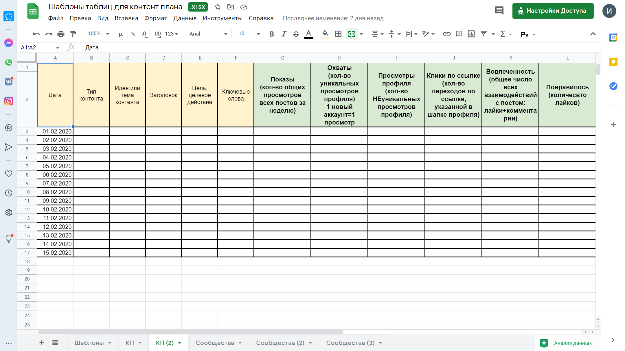Open the fill color bucket picker
The width and height of the screenshot is (625, 351).
pyautogui.click(x=325, y=34)
